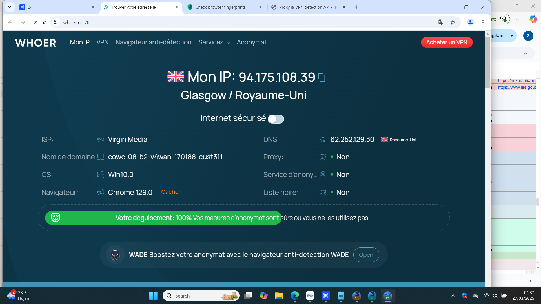541x304 pixels.
Task: Click Acheter un VPN button
Action: click(x=447, y=42)
